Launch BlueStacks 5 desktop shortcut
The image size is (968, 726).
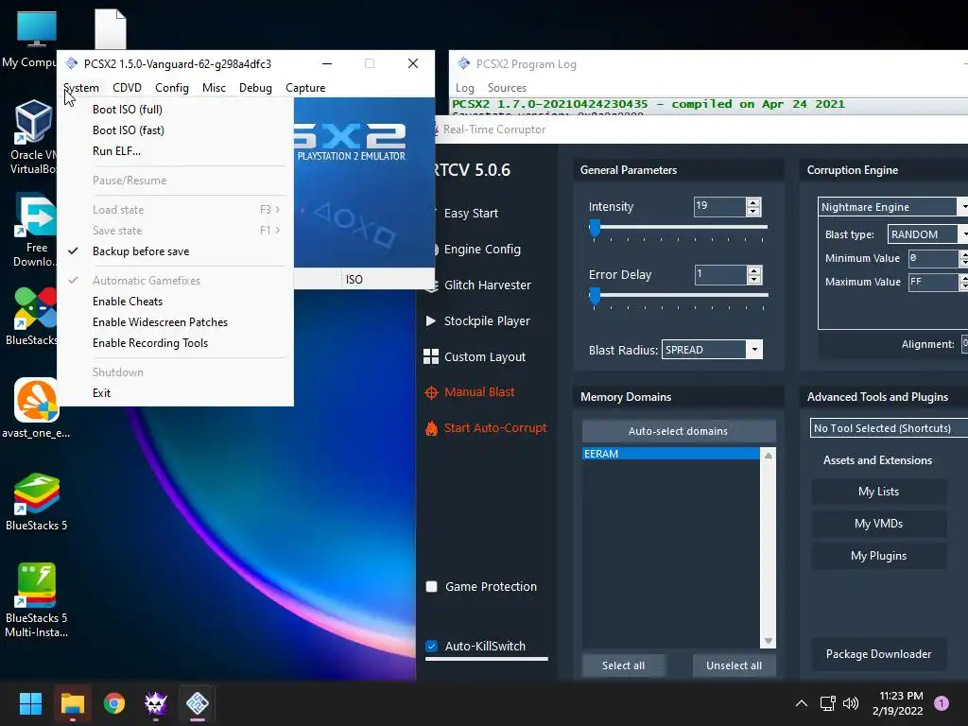(x=37, y=501)
